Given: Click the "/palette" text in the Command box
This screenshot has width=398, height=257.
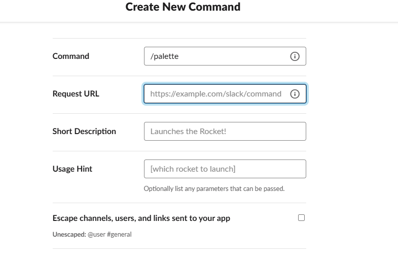Looking at the screenshot, I should (164, 56).
